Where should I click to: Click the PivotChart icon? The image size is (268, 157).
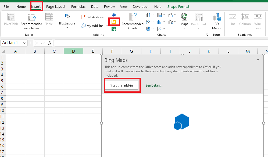[x=199, y=17]
